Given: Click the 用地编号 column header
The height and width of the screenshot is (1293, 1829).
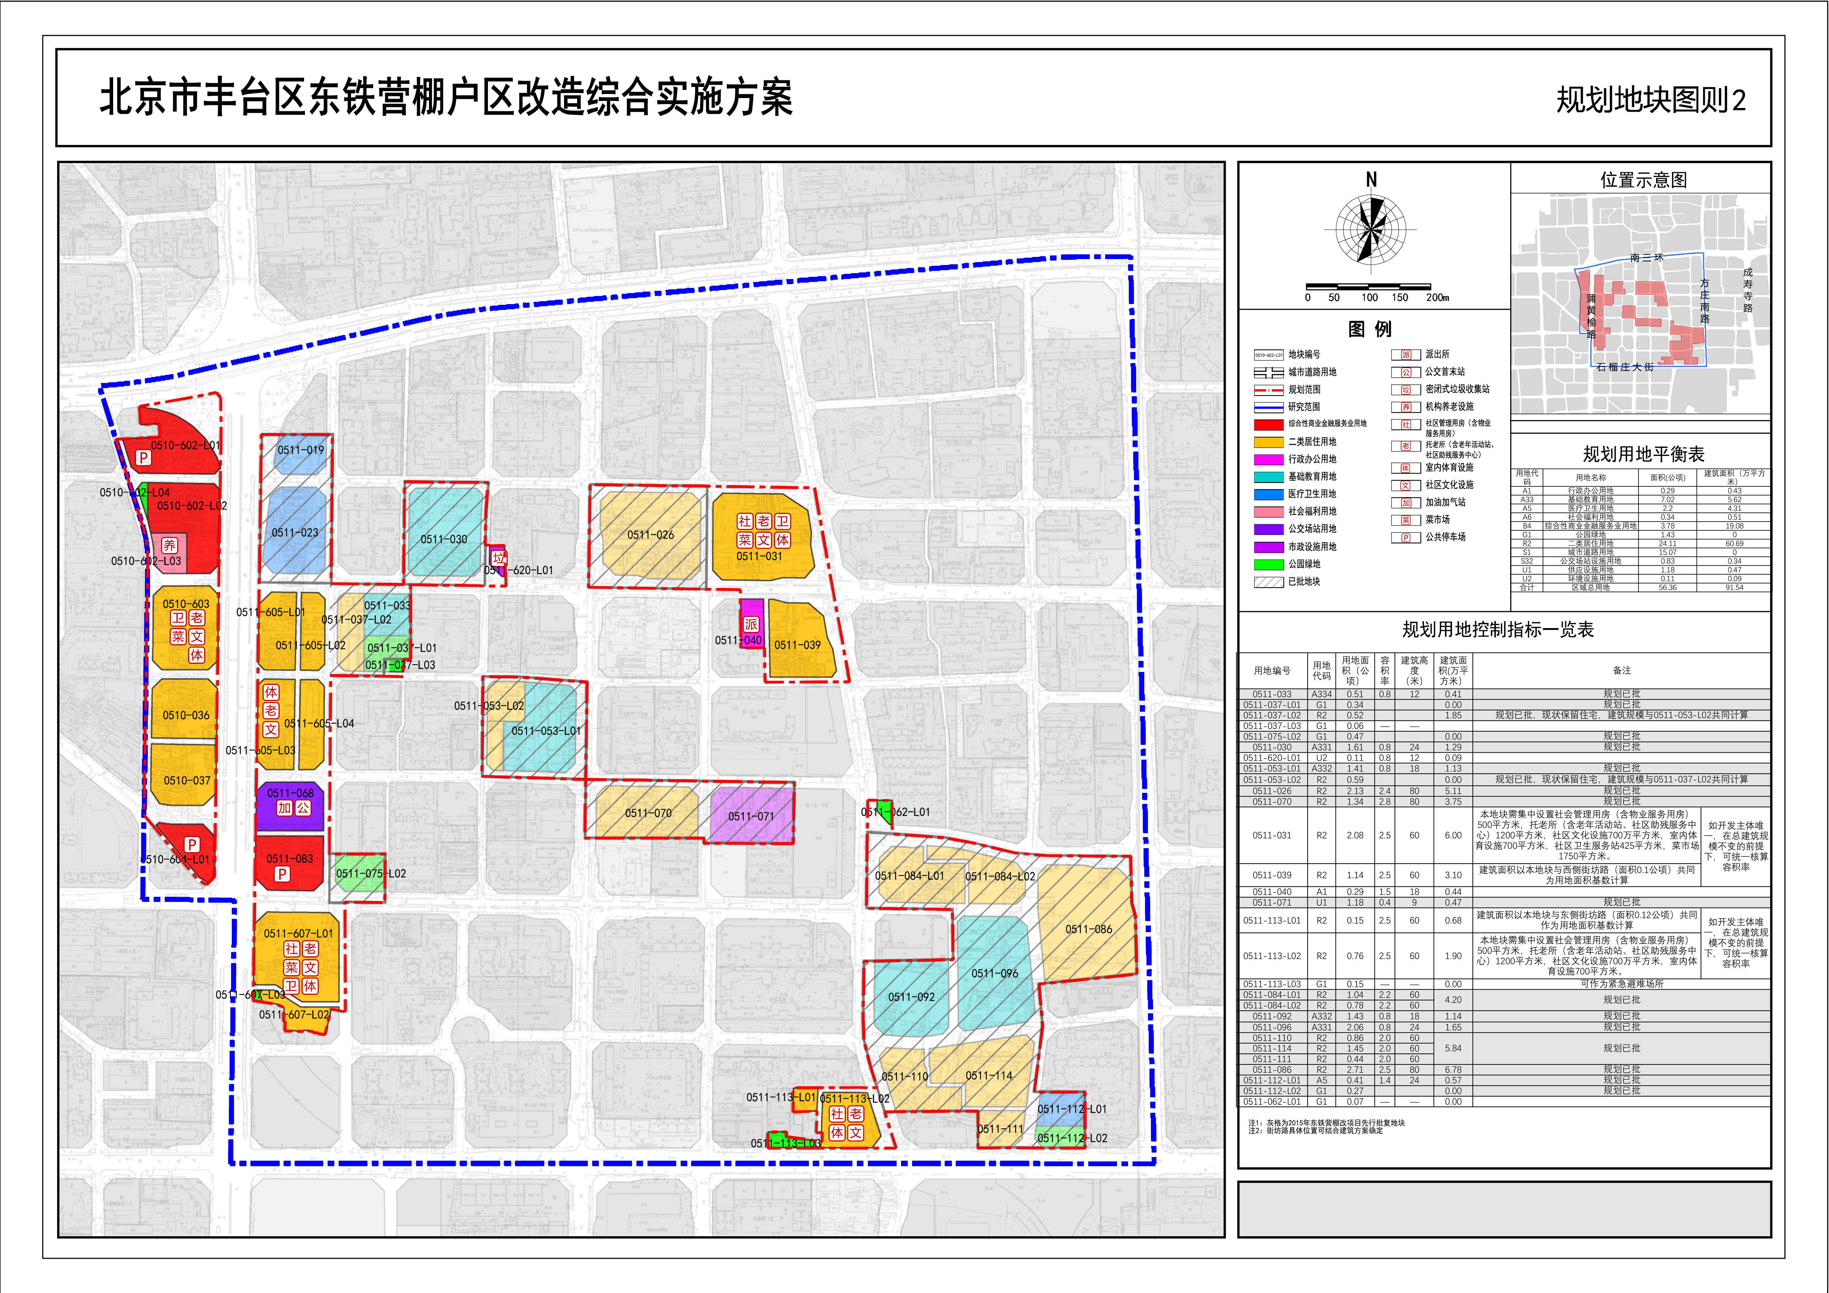Looking at the screenshot, I should [x=1272, y=670].
